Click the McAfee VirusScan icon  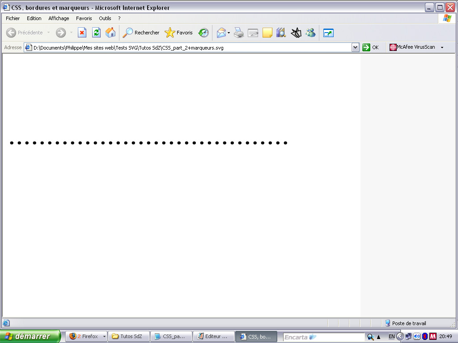(x=393, y=47)
